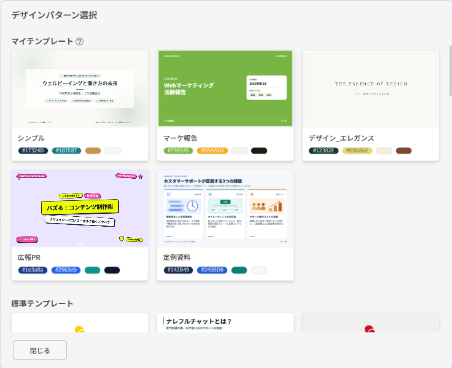Click the 広報PR template name
The image size is (452, 368).
29,257
